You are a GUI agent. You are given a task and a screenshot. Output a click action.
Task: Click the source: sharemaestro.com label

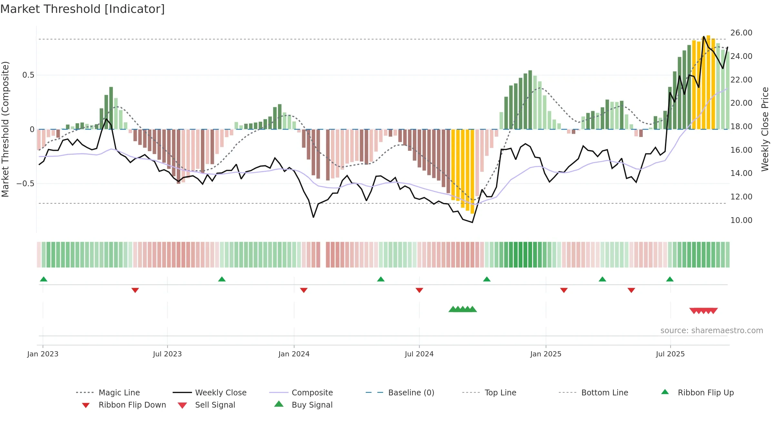coord(712,331)
